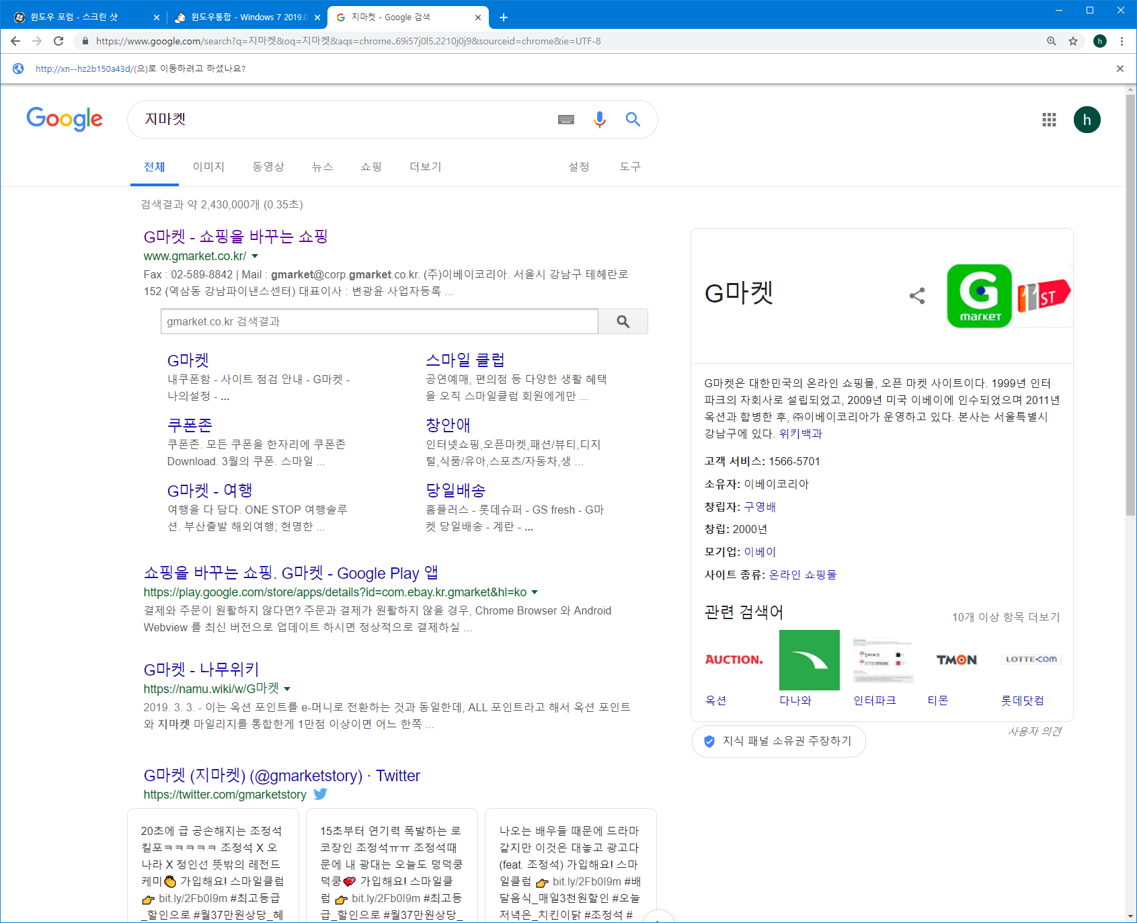Viewport: 1137px width, 923px height.
Task: Click the Chrome address bar URL
Action: 348,41
